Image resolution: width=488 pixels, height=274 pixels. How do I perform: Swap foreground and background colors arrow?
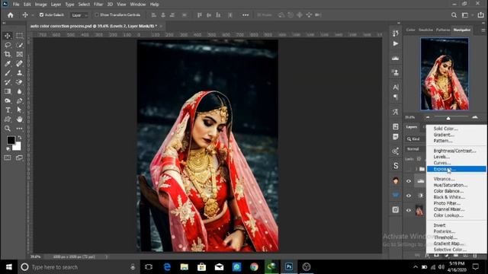pos(20,137)
